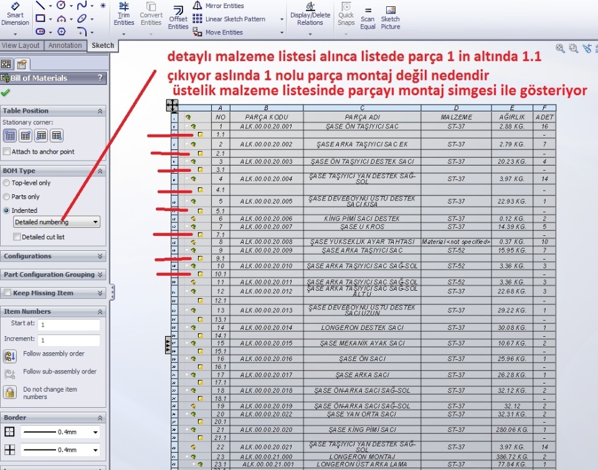
Task: Click the Increment input field
Action: point(69,340)
